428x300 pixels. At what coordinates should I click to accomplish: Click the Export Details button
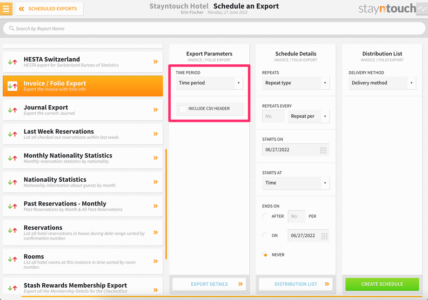209,284
